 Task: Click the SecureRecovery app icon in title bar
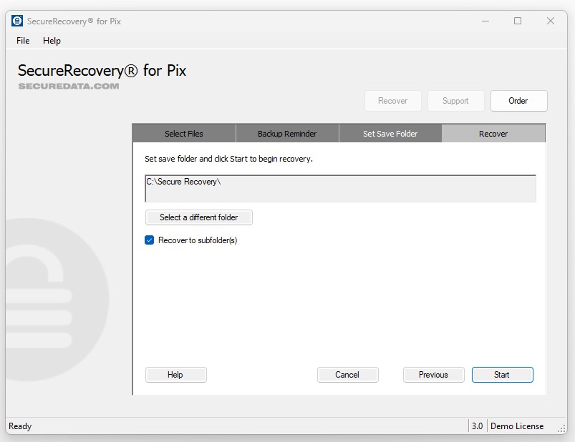(17, 21)
